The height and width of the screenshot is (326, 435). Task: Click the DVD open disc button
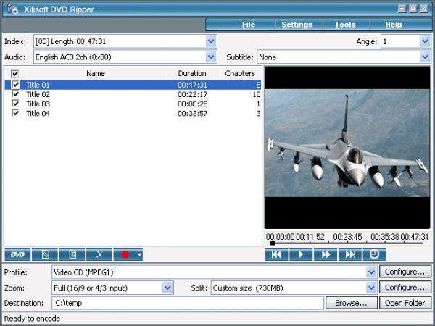click(17, 254)
